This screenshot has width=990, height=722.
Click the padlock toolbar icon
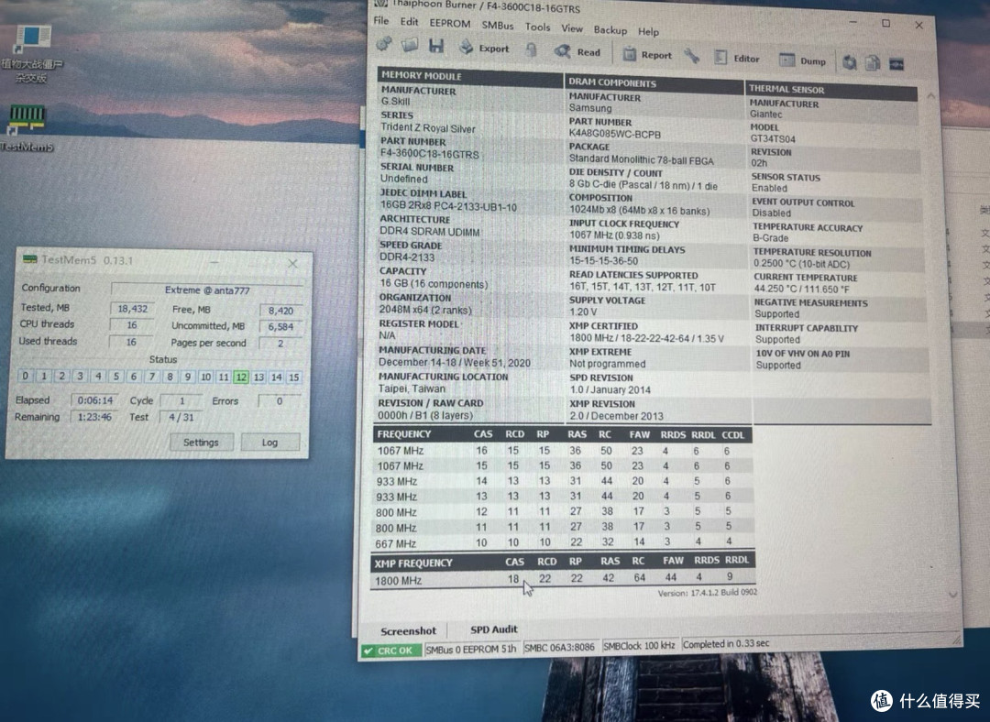(532, 49)
